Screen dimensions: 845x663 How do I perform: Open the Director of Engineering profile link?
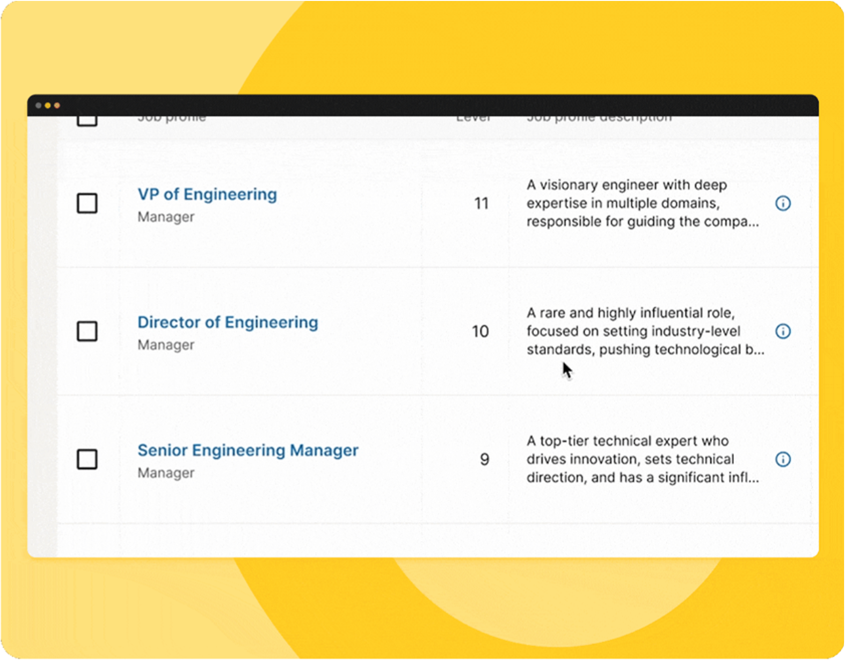click(227, 322)
